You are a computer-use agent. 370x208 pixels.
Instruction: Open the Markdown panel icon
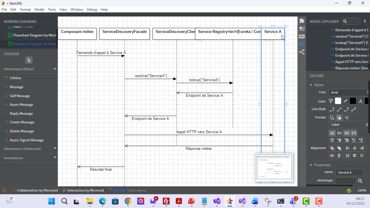click(302, 36)
